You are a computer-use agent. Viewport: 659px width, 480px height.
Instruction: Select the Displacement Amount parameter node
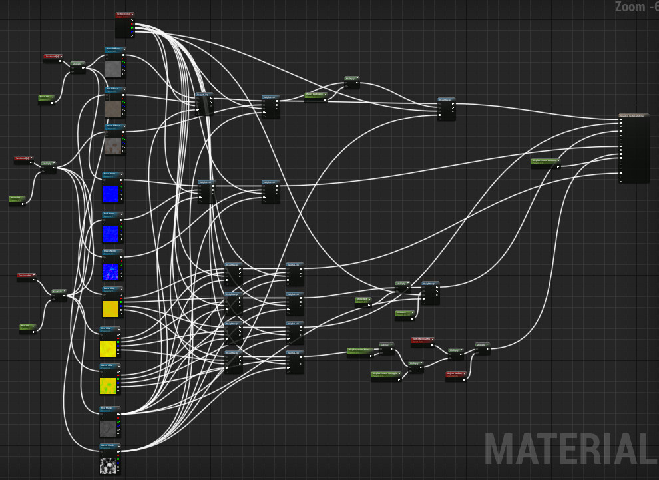tap(546, 164)
